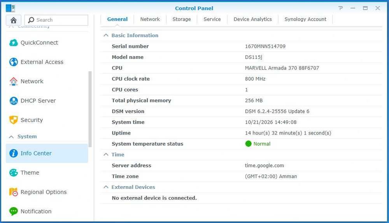Select the Network house icon
This screenshot has width=389, height=223.
(13, 81)
